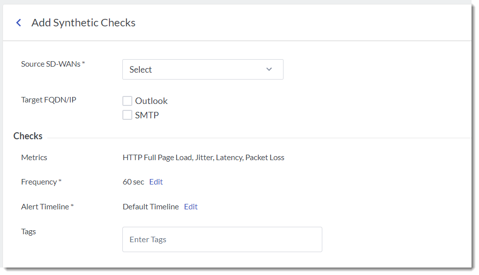Select the Checks section heading
Image resolution: width=479 pixels, height=275 pixels.
tap(28, 136)
